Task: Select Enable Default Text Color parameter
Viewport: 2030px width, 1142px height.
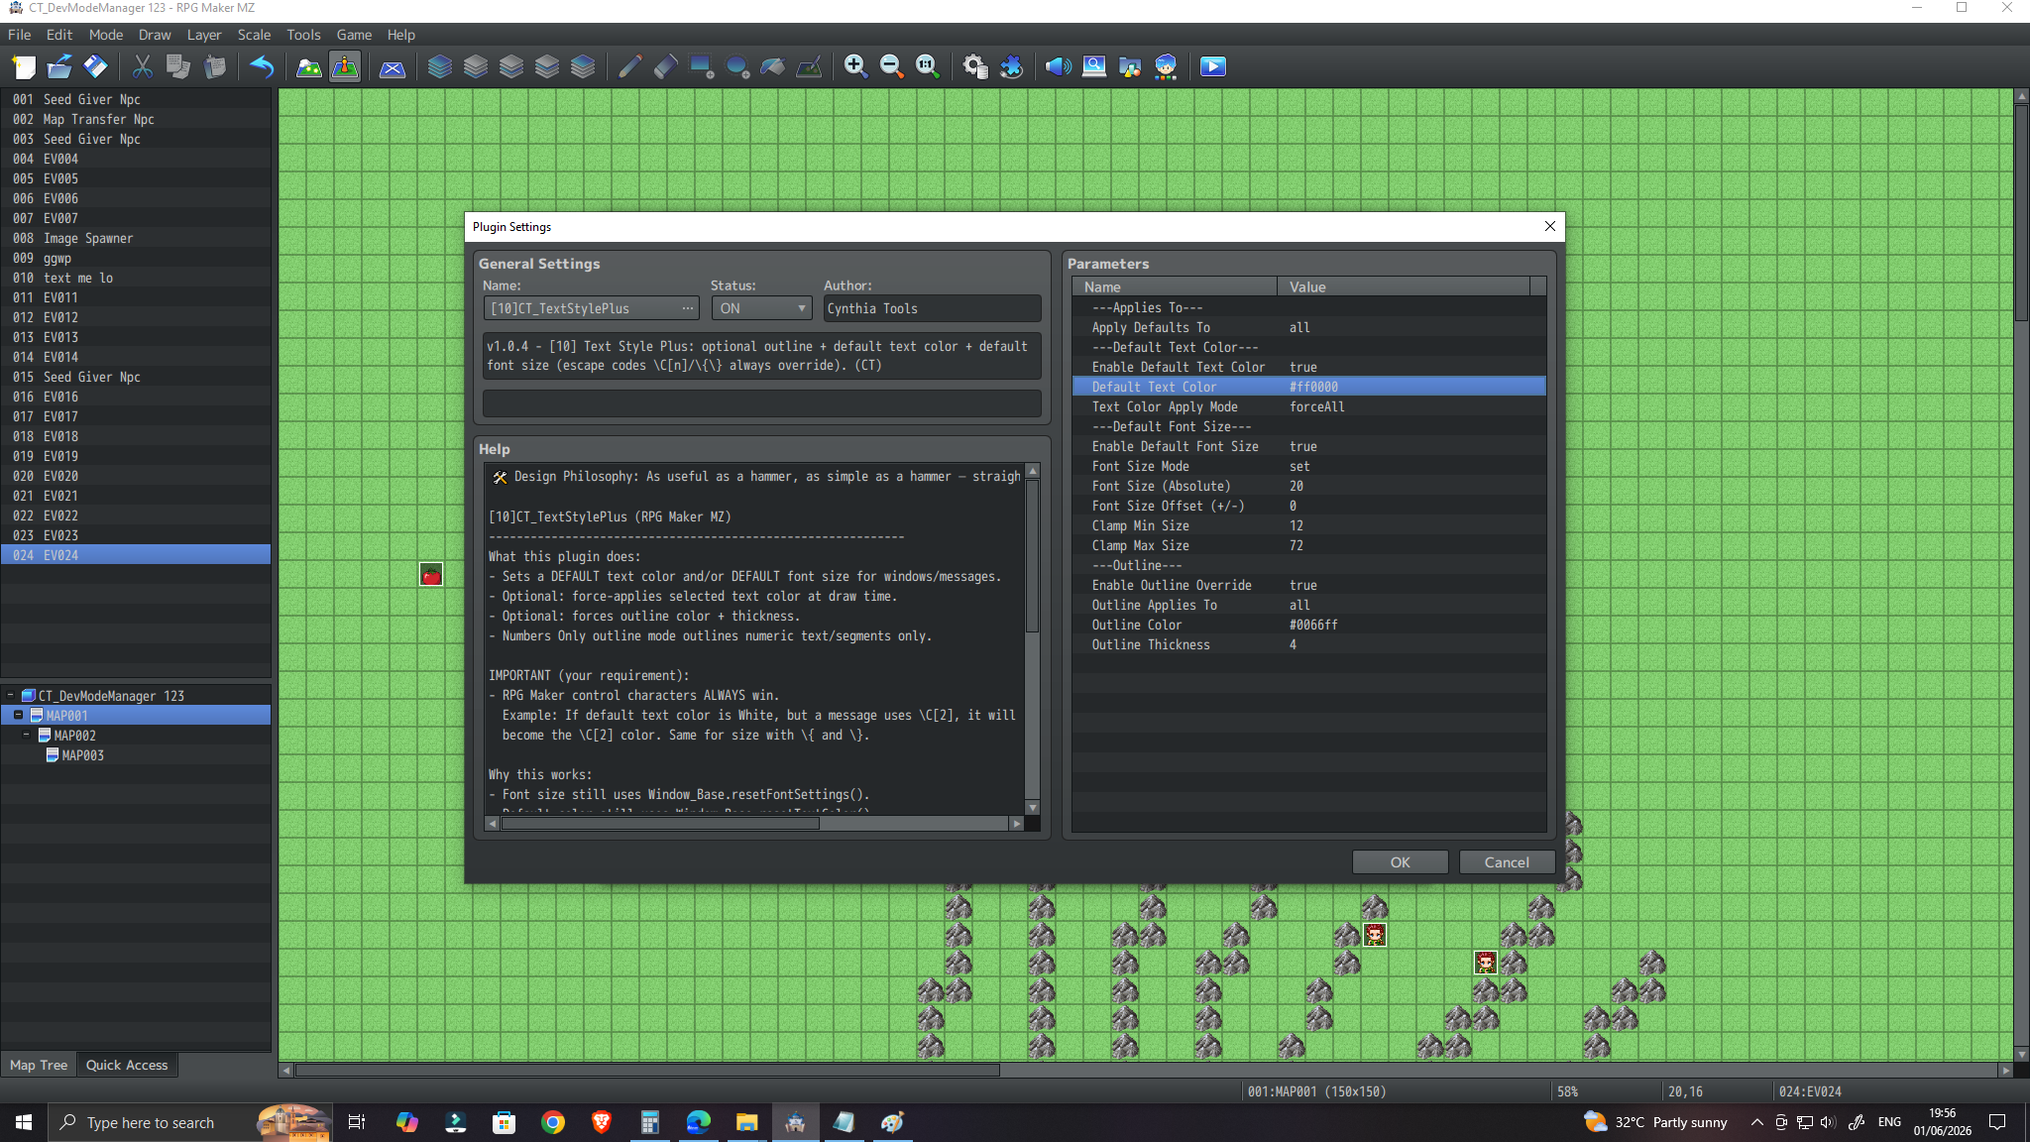Action: tap(1308, 367)
